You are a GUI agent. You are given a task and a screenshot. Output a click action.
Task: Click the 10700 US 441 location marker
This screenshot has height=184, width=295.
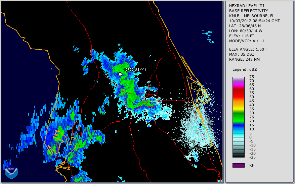click(120, 74)
